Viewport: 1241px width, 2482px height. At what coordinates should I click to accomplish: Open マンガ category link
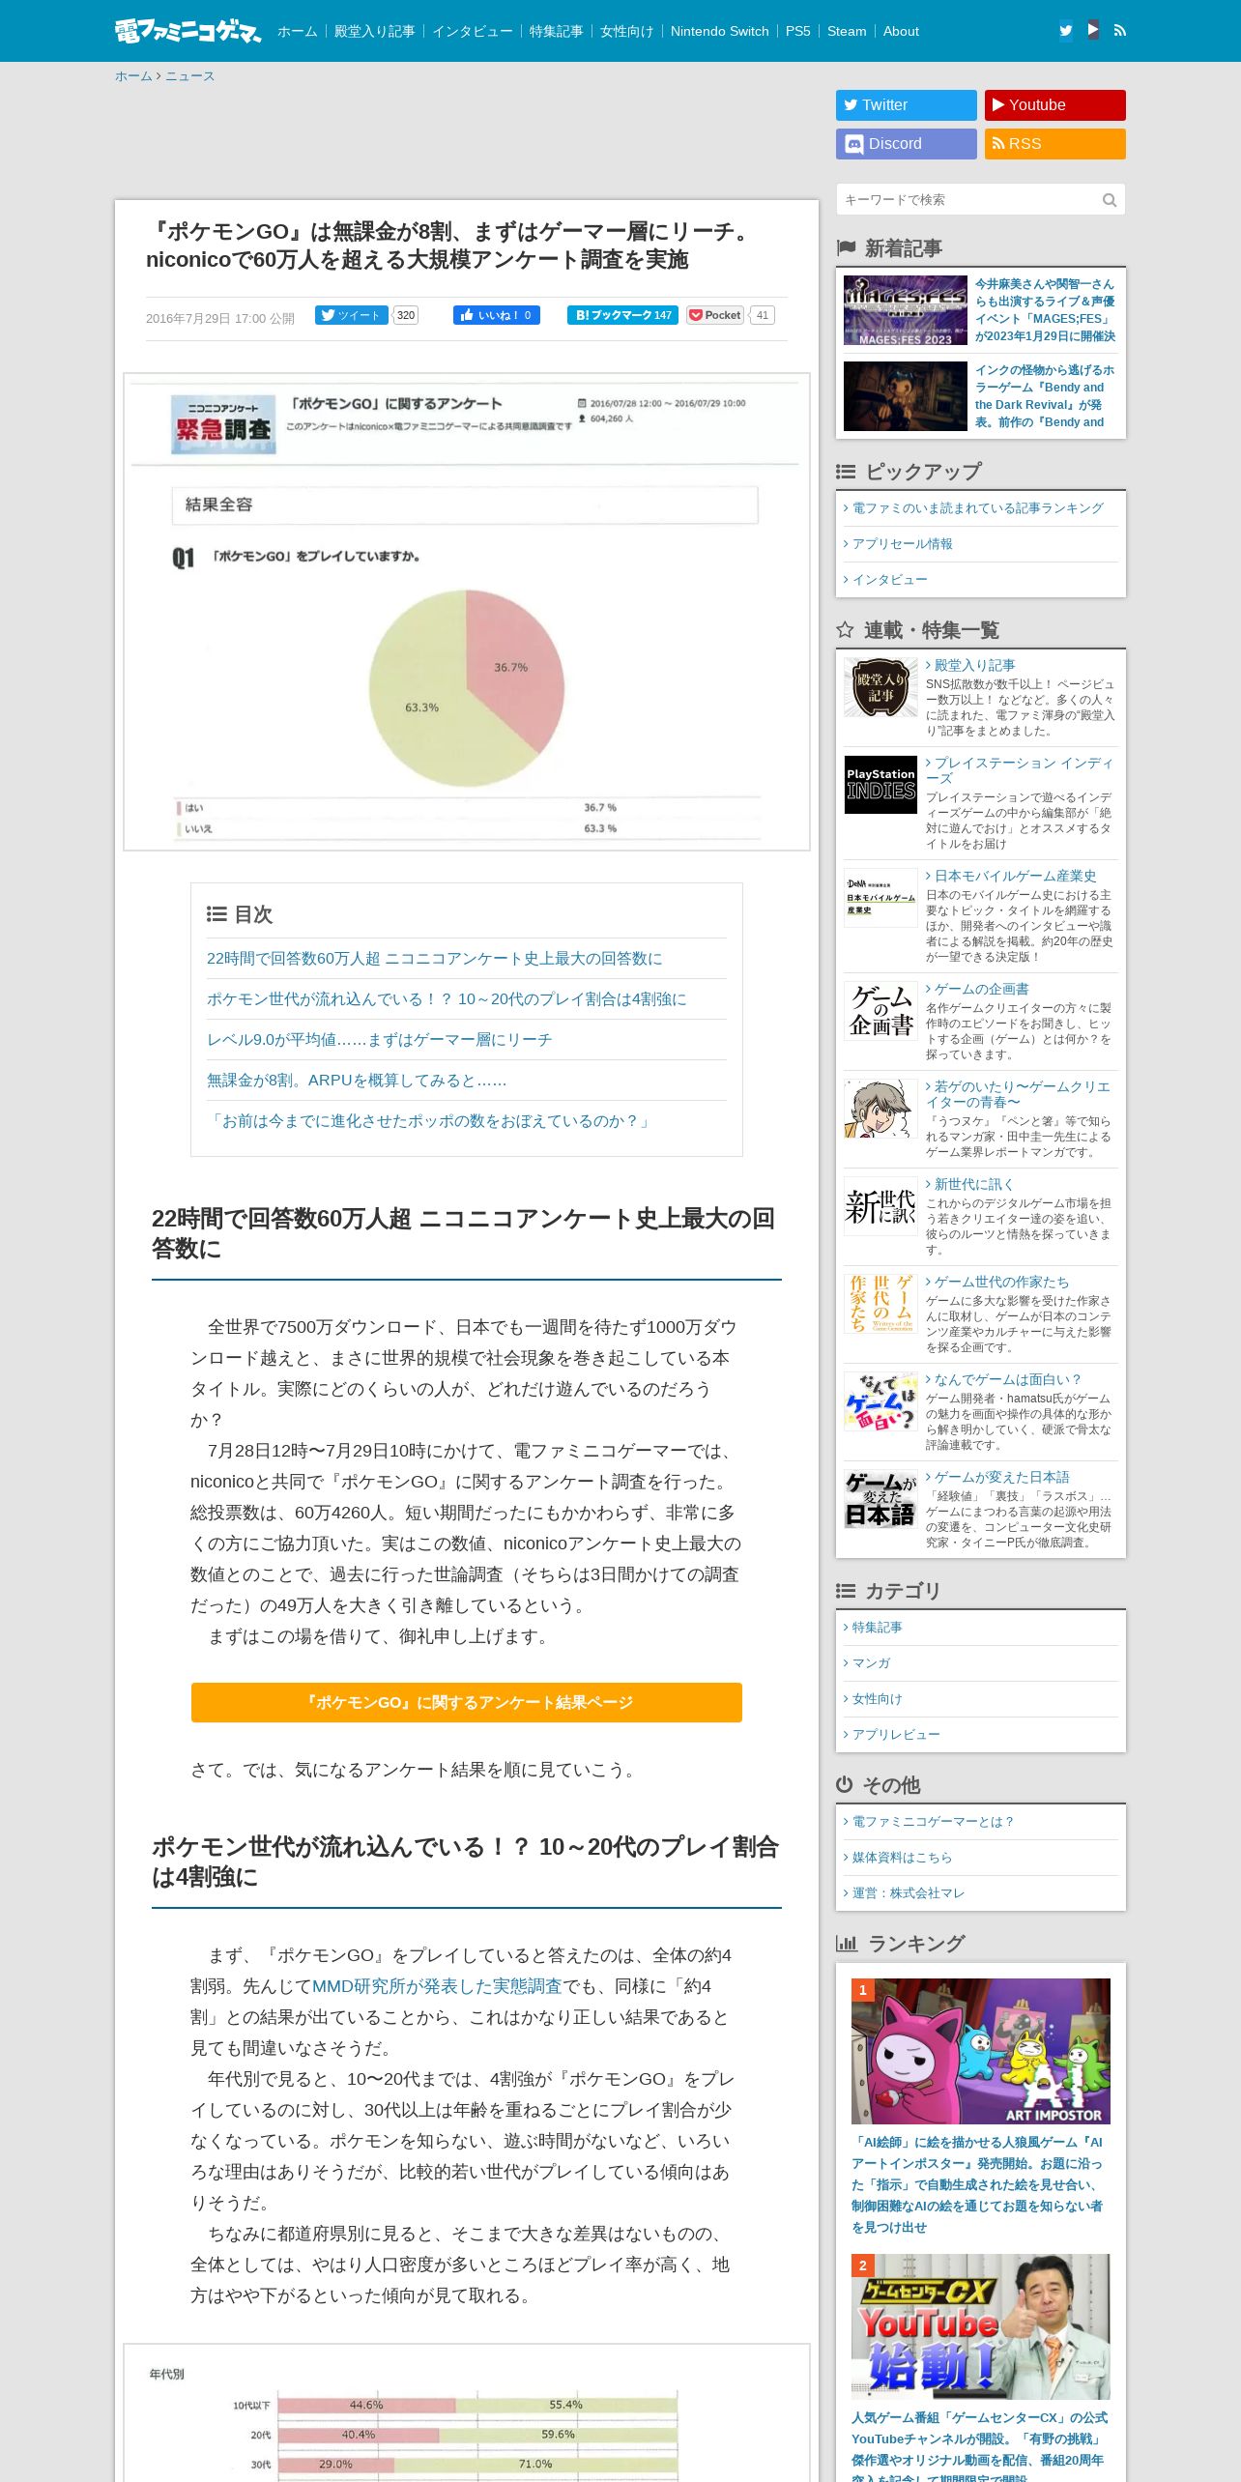point(871,1663)
